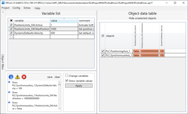Click MaxPosition value for PLC.SynchronousAxis_1
Viewport: 188px width, 114px height.
(x=149, y=55)
